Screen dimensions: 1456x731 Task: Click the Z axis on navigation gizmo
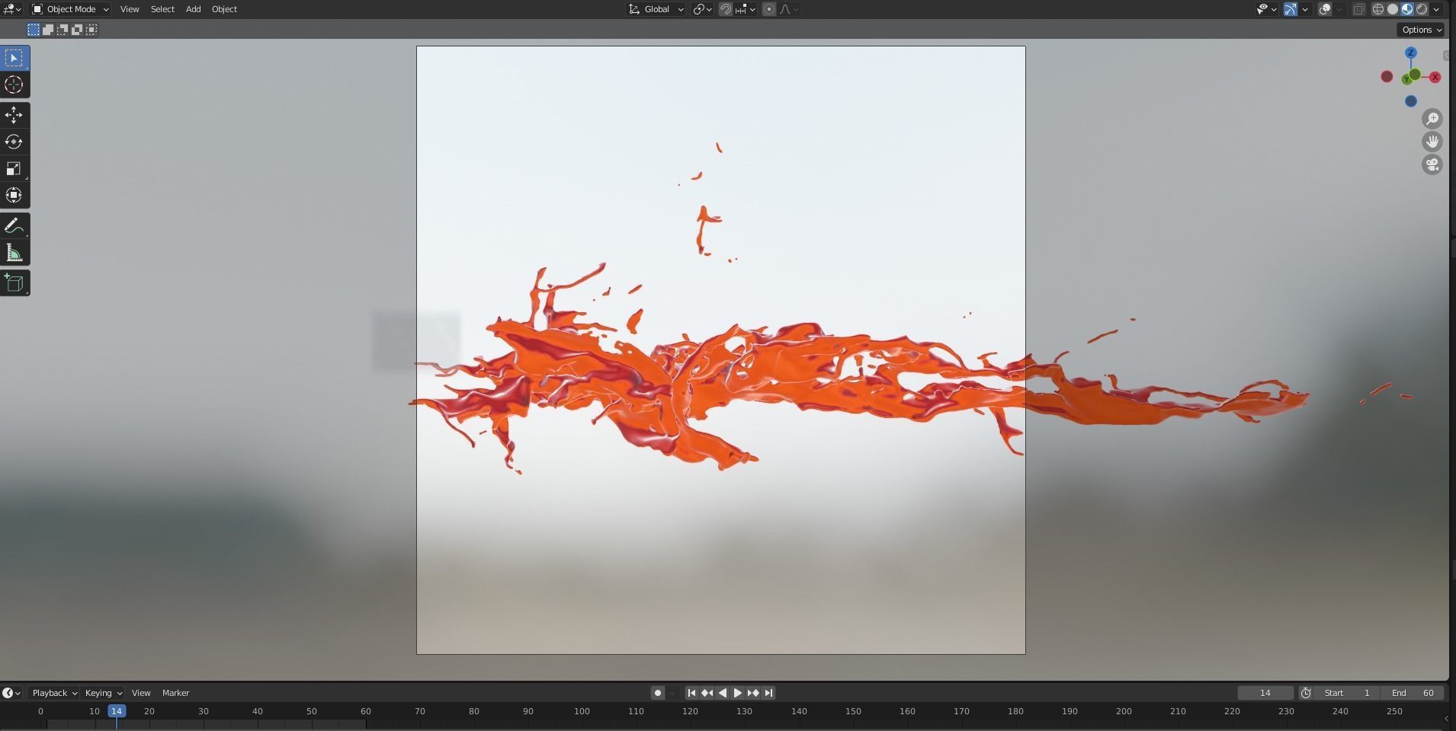[x=1411, y=53]
